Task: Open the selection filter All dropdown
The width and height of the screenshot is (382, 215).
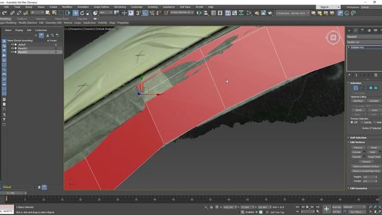Action: (37, 13)
